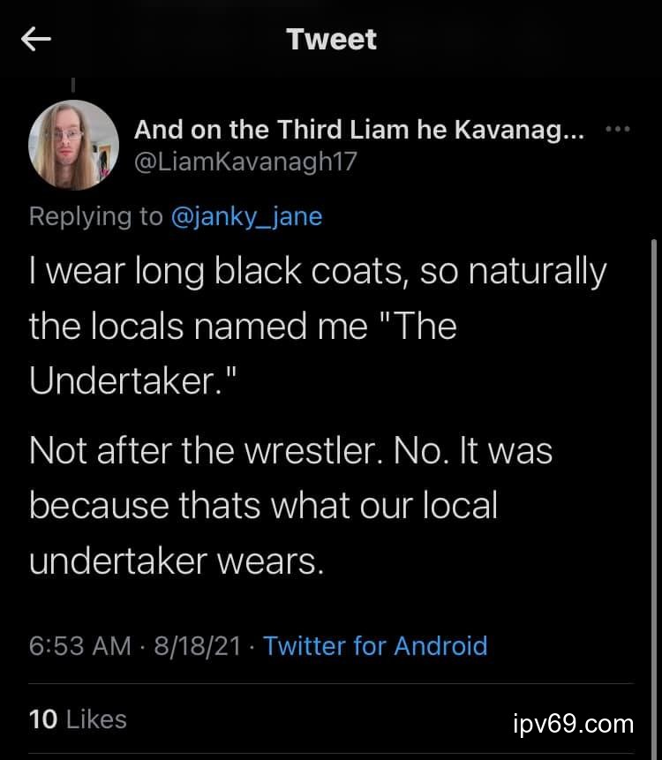Click the "the locals named me" line
The height and width of the screenshot is (760, 662).
(243, 327)
